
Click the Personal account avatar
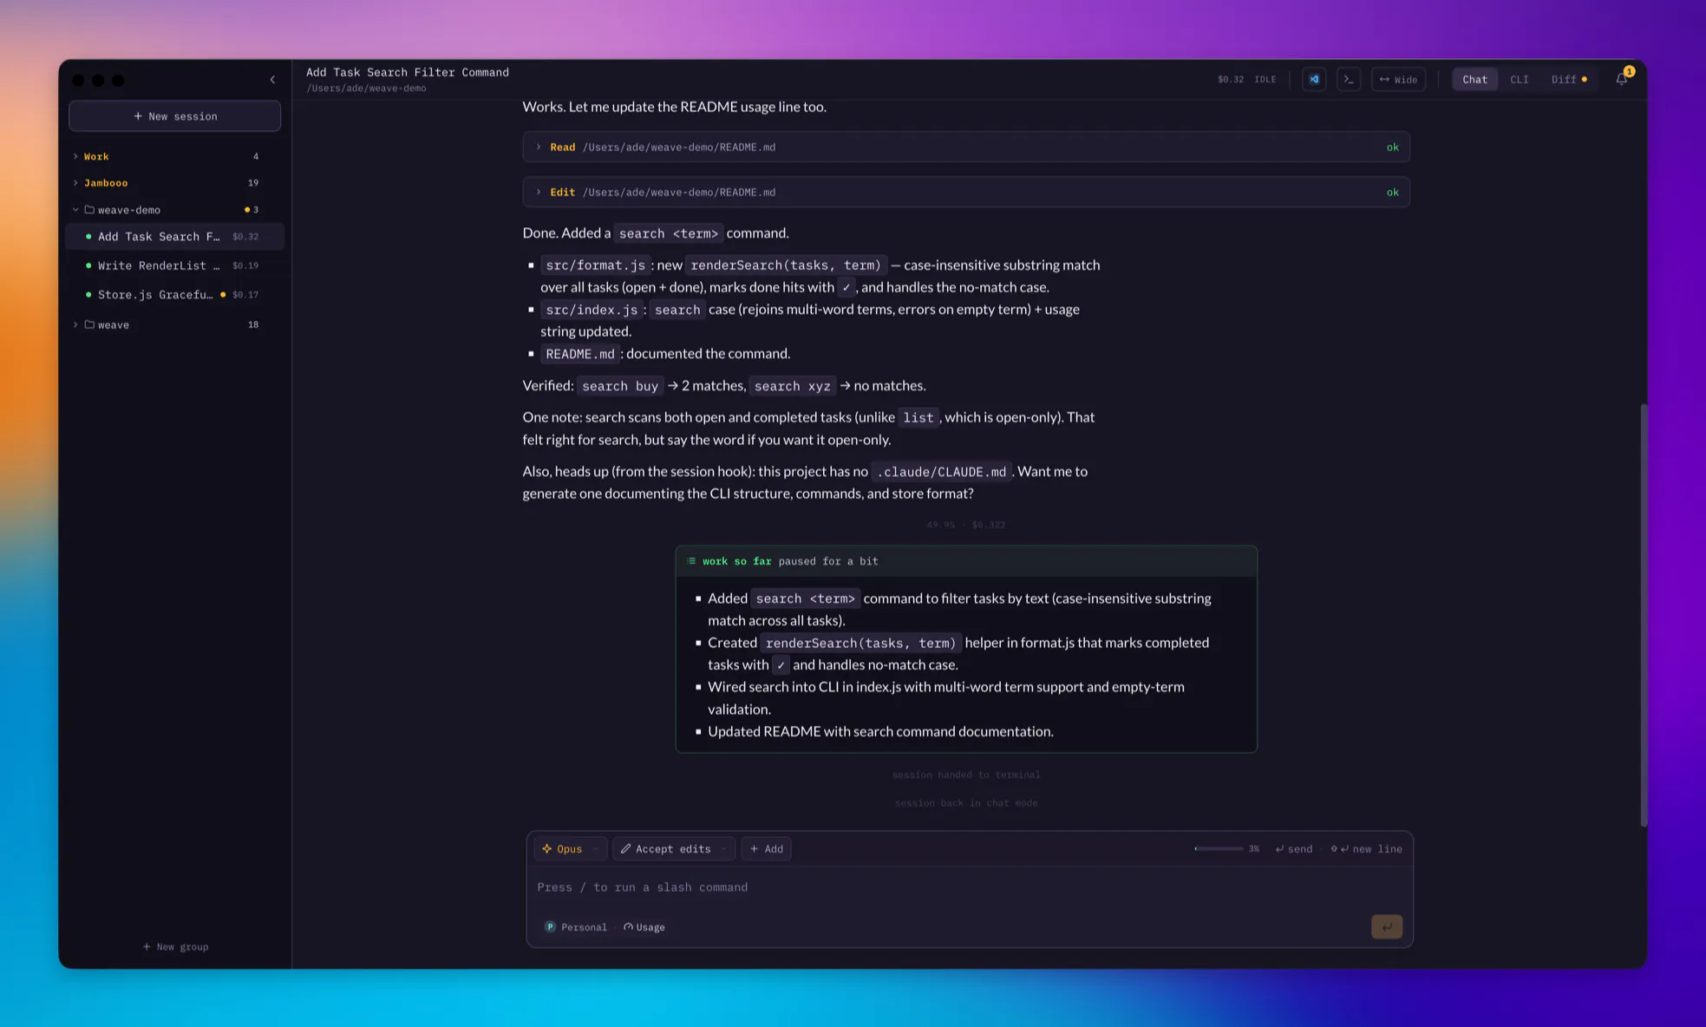(x=550, y=926)
